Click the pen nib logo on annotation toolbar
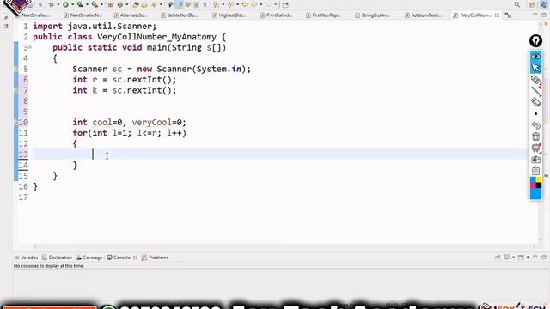Image resolution: width=550 pixels, height=309 pixels. click(535, 41)
